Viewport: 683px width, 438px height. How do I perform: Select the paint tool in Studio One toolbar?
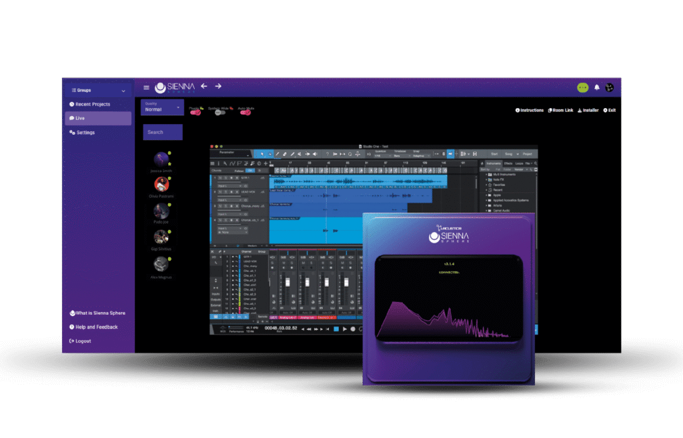tap(292, 154)
